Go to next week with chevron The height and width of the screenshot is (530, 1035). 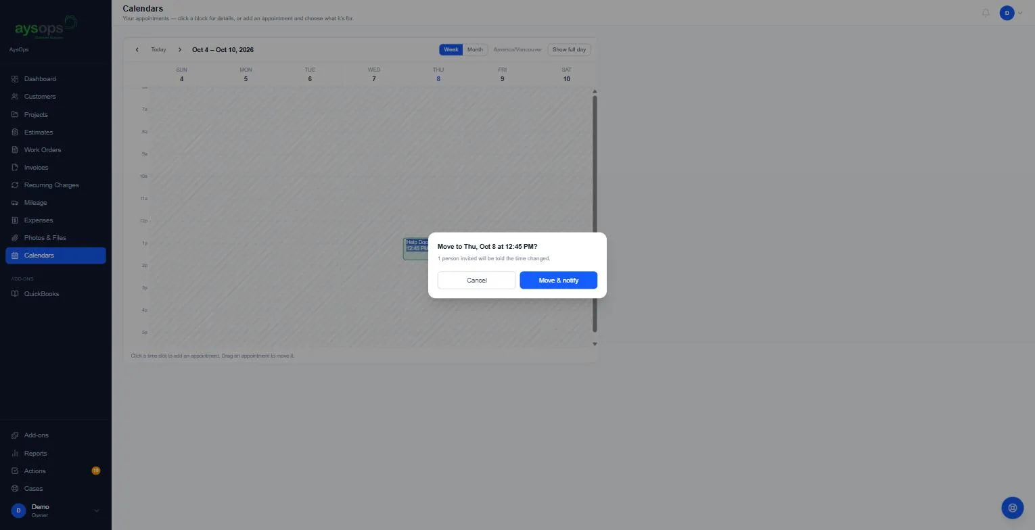click(x=180, y=50)
